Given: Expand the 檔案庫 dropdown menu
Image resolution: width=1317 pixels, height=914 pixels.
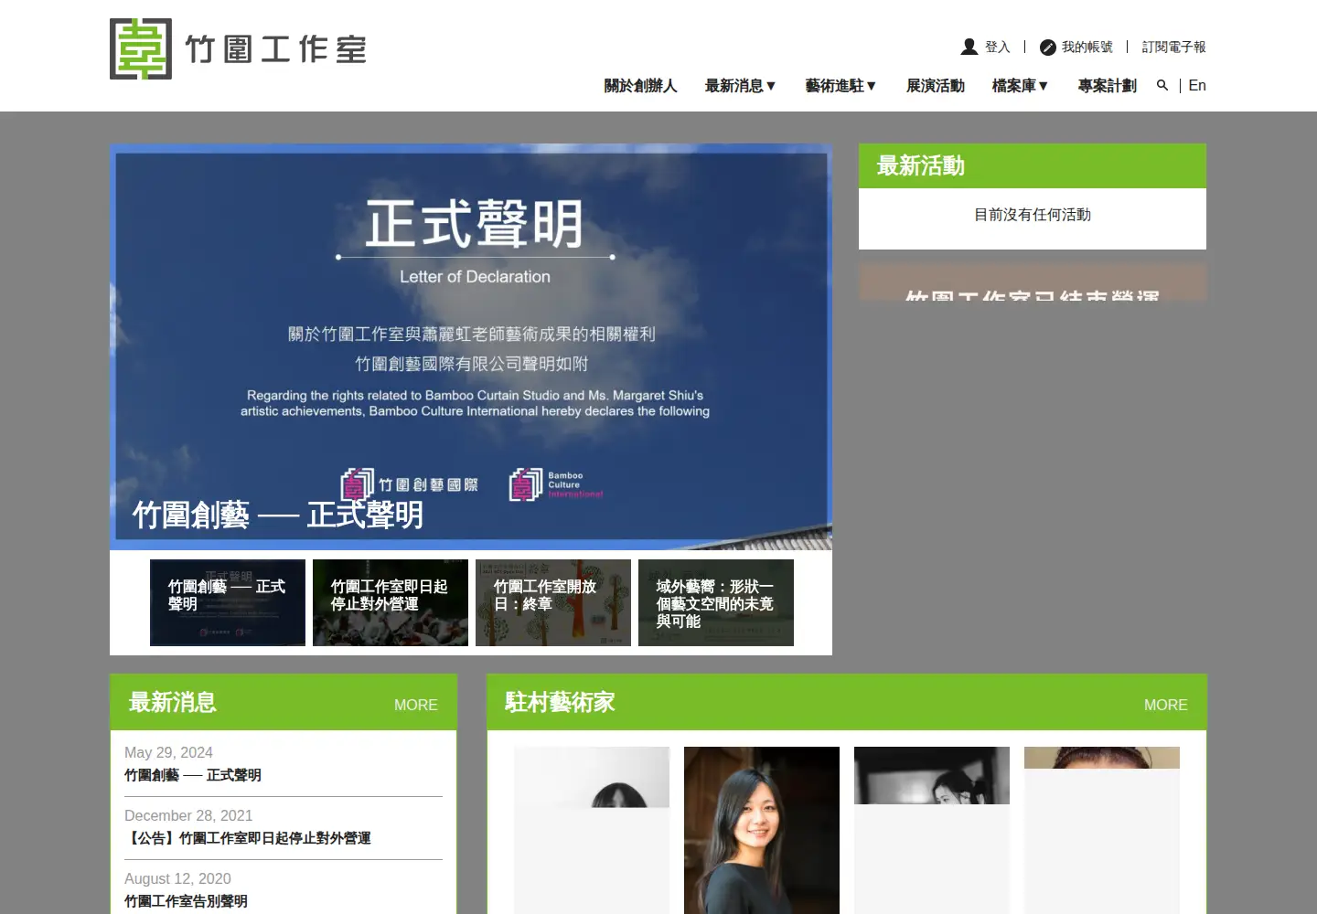Looking at the screenshot, I should coord(1020,86).
